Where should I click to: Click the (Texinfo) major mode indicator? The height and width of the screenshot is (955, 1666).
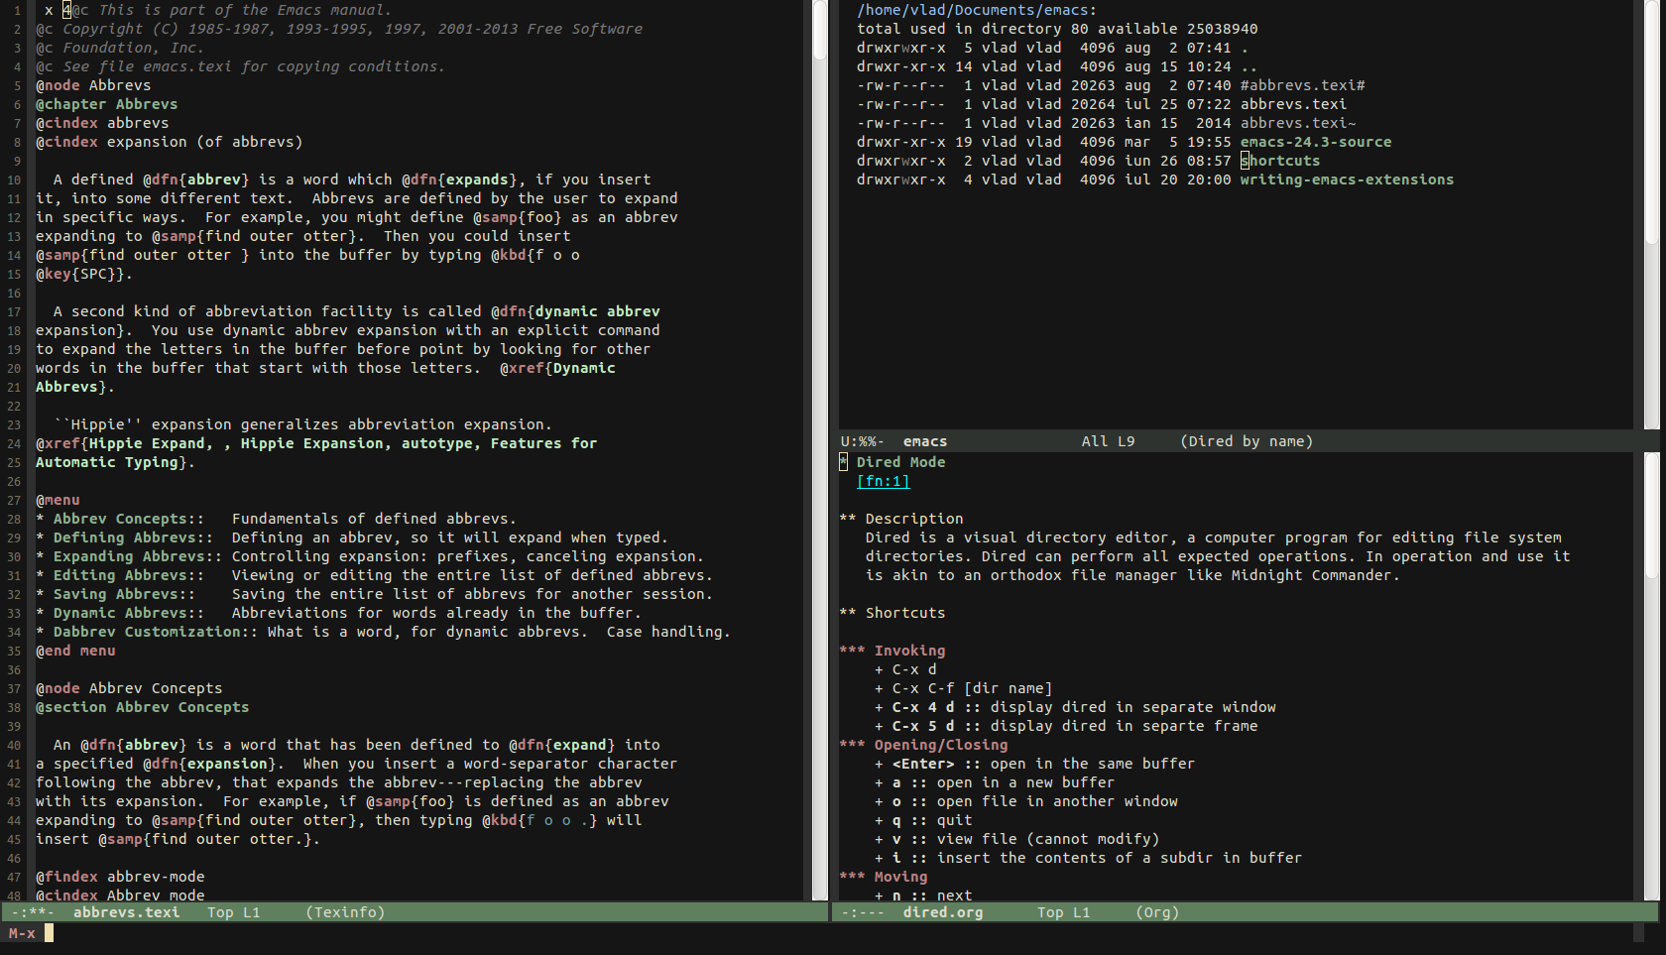(x=345, y=912)
